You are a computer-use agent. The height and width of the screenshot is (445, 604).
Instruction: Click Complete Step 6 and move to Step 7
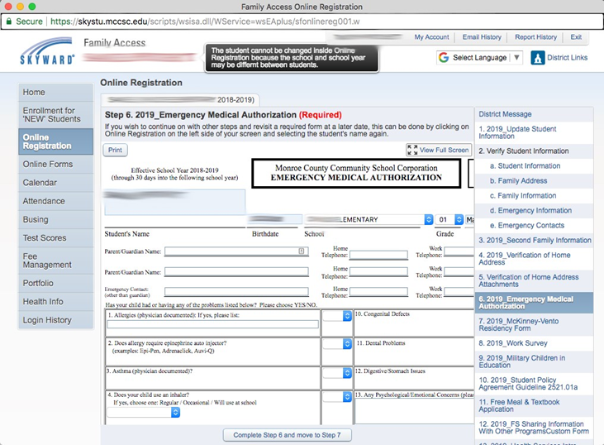tap(287, 434)
